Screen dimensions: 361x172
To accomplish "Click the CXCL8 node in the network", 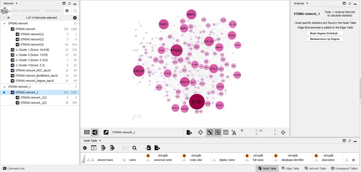I will 139,71.
